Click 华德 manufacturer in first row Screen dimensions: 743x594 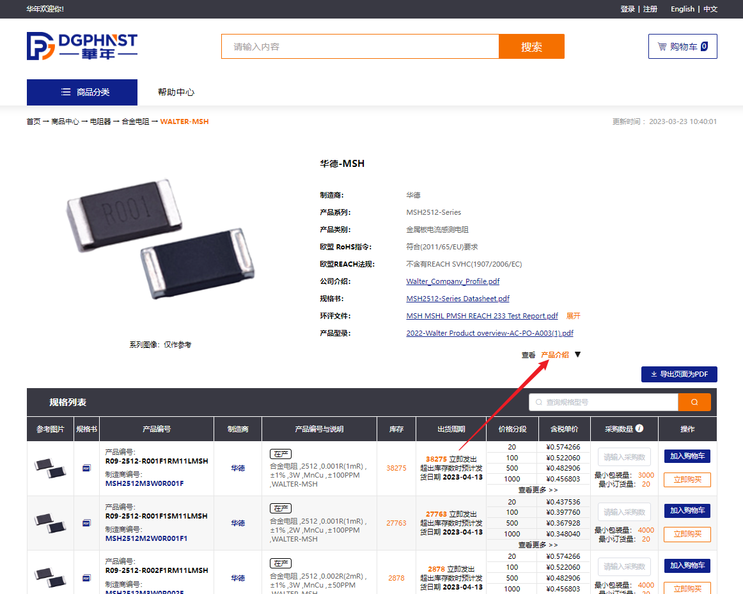[x=238, y=468]
